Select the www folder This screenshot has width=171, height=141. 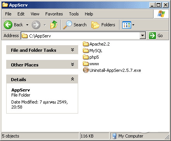click(91, 64)
